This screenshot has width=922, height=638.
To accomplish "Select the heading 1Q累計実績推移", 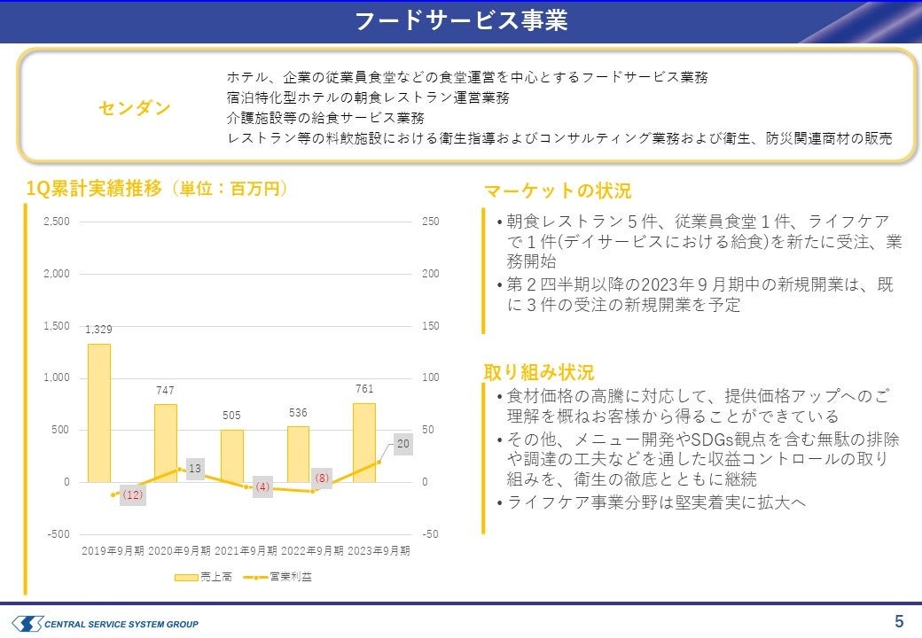I will [94, 189].
